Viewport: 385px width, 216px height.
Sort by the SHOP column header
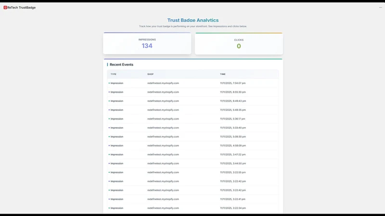(150, 74)
